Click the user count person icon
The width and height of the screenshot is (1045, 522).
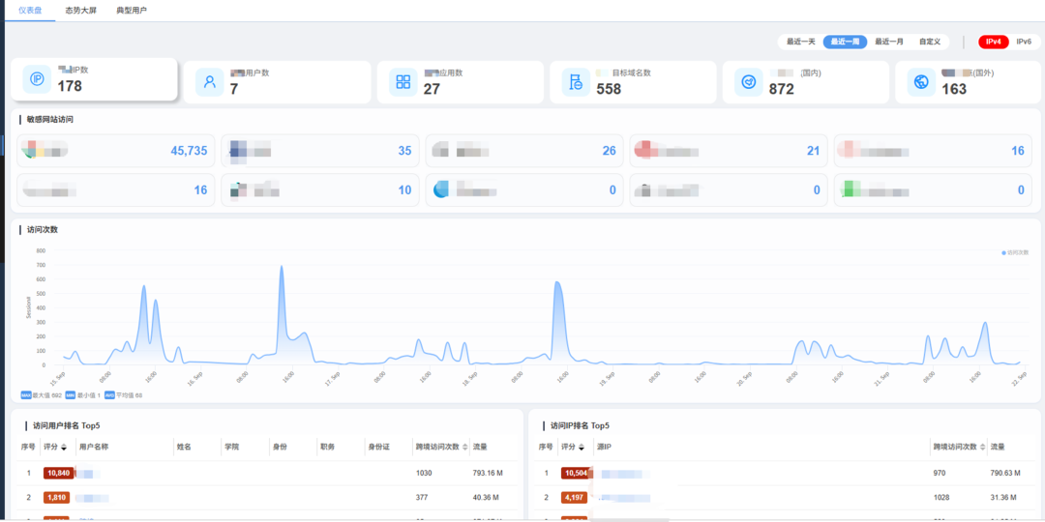[209, 82]
